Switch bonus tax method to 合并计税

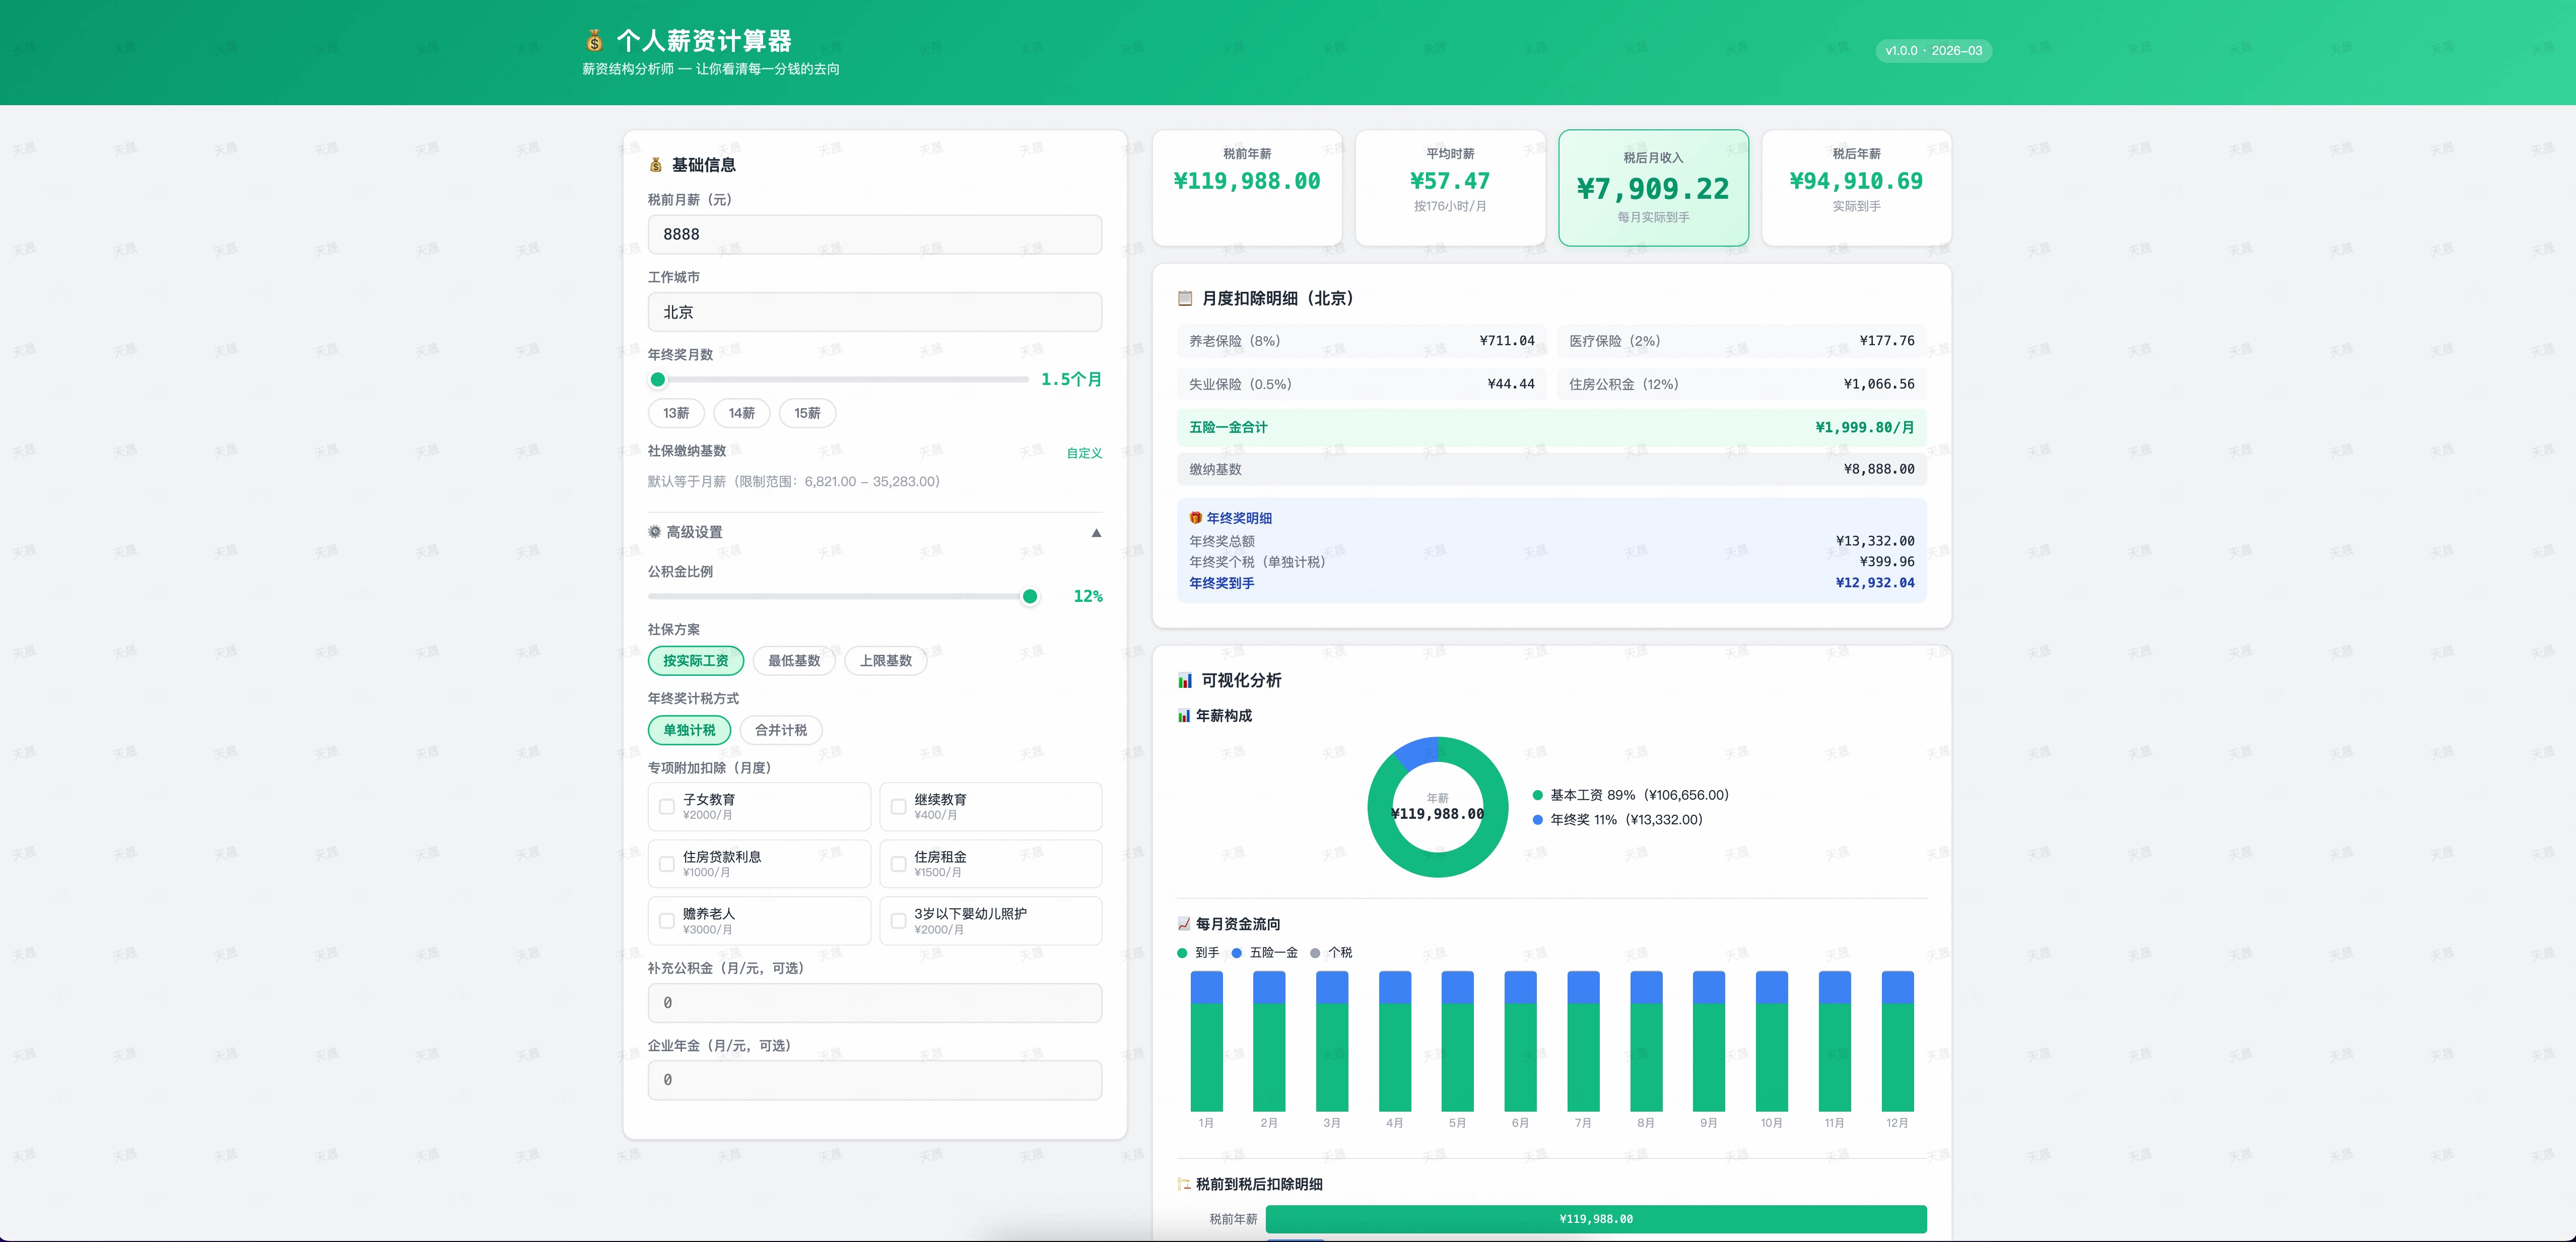coord(780,730)
